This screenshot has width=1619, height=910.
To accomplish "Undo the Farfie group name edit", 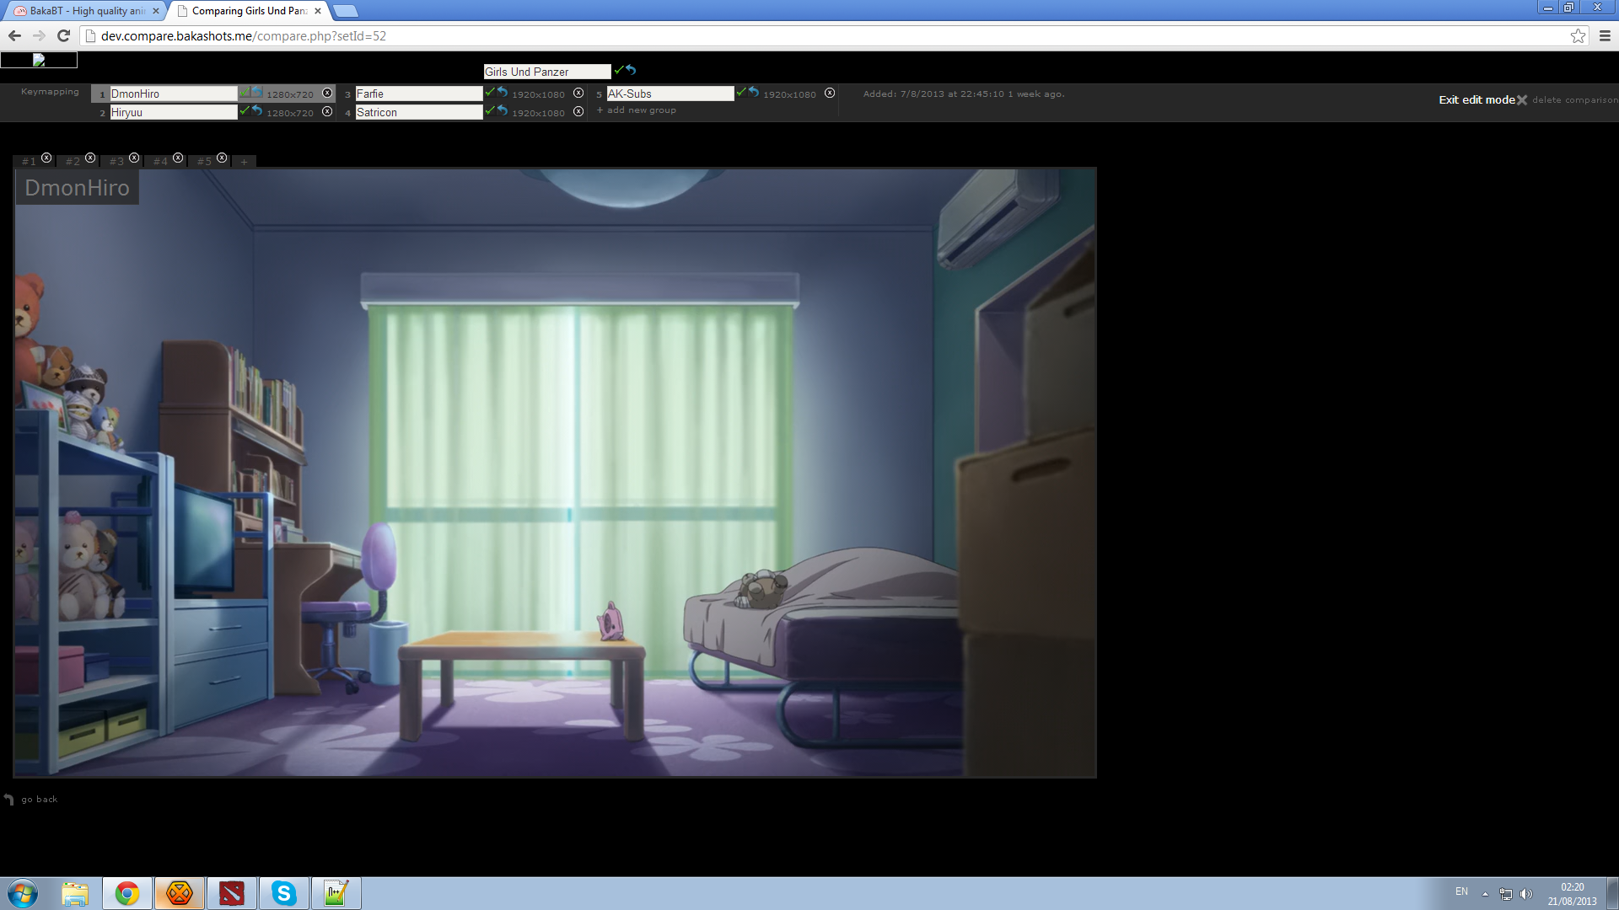I will pos(503,92).
